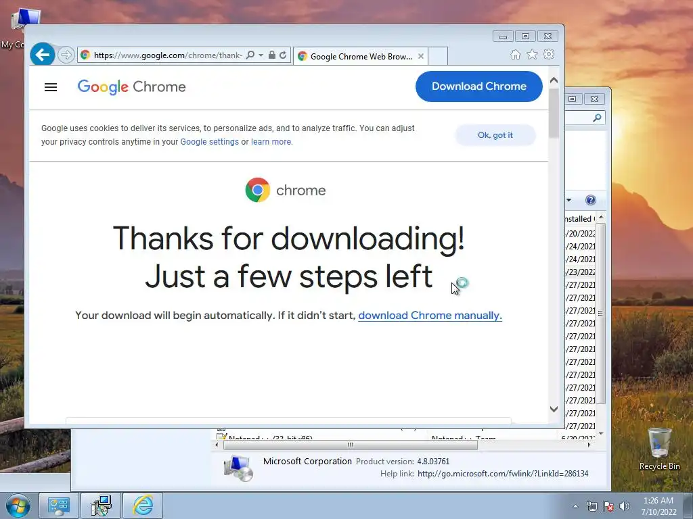Click the chrome logo above the heading
The width and height of the screenshot is (693, 519).
coord(286,190)
